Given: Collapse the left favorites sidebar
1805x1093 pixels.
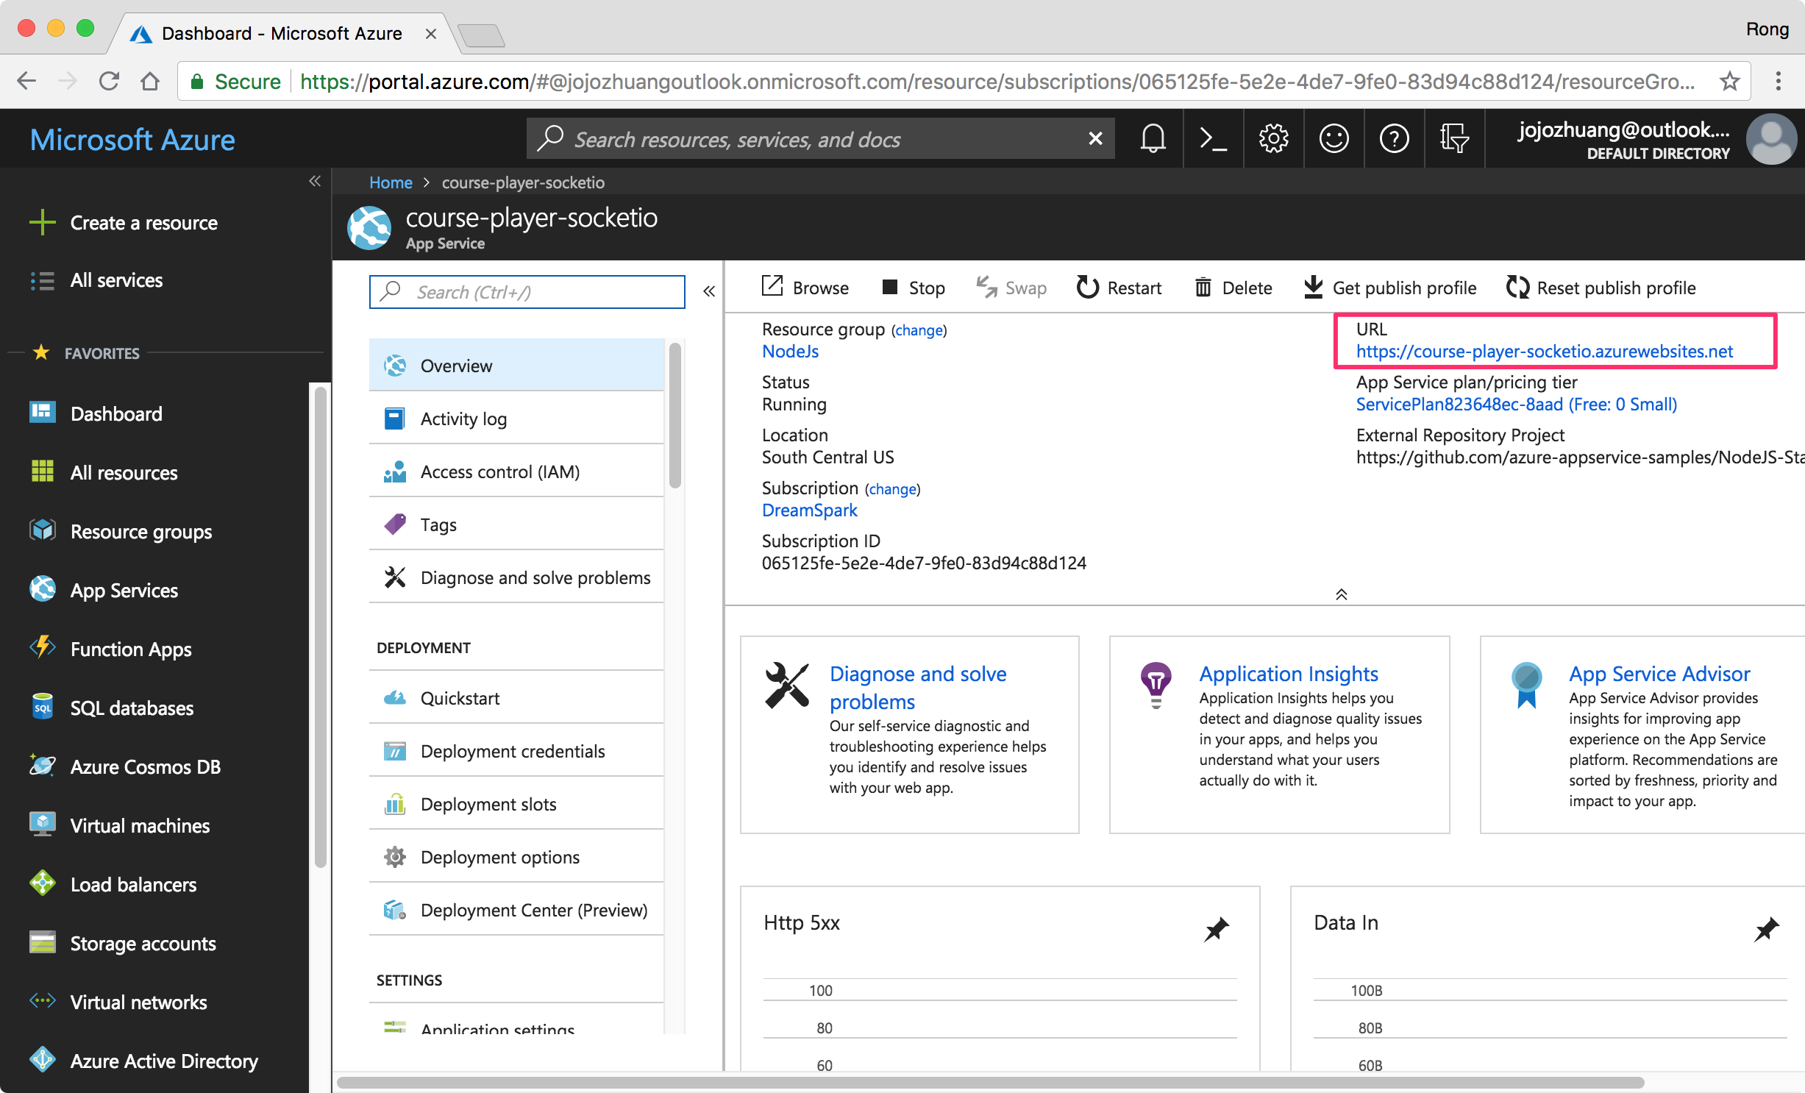Looking at the screenshot, I should pos(315,181).
